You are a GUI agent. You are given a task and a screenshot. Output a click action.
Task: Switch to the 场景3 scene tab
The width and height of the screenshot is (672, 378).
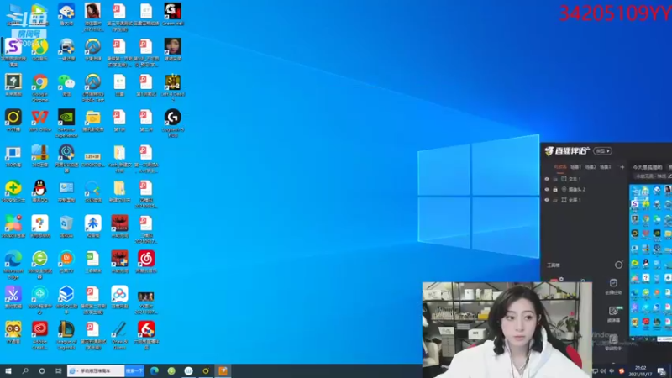605,167
